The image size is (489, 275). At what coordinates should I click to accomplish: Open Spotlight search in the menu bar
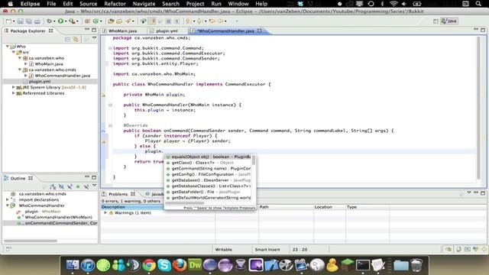tap(478, 4)
